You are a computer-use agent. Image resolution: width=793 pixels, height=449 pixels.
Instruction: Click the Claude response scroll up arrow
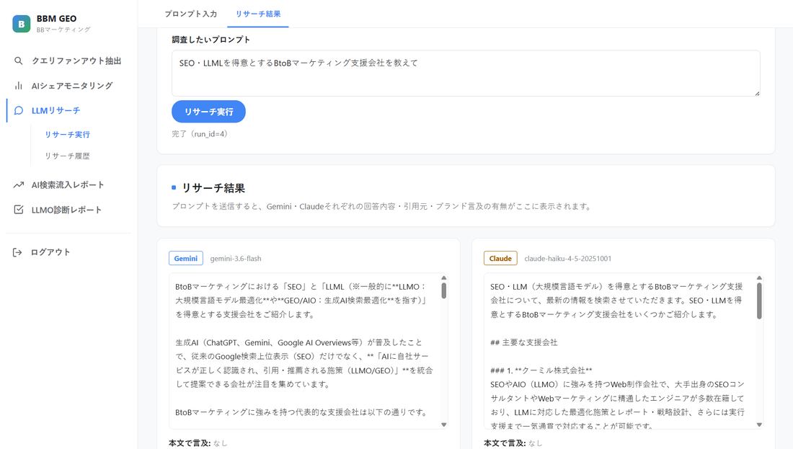[x=758, y=277]
